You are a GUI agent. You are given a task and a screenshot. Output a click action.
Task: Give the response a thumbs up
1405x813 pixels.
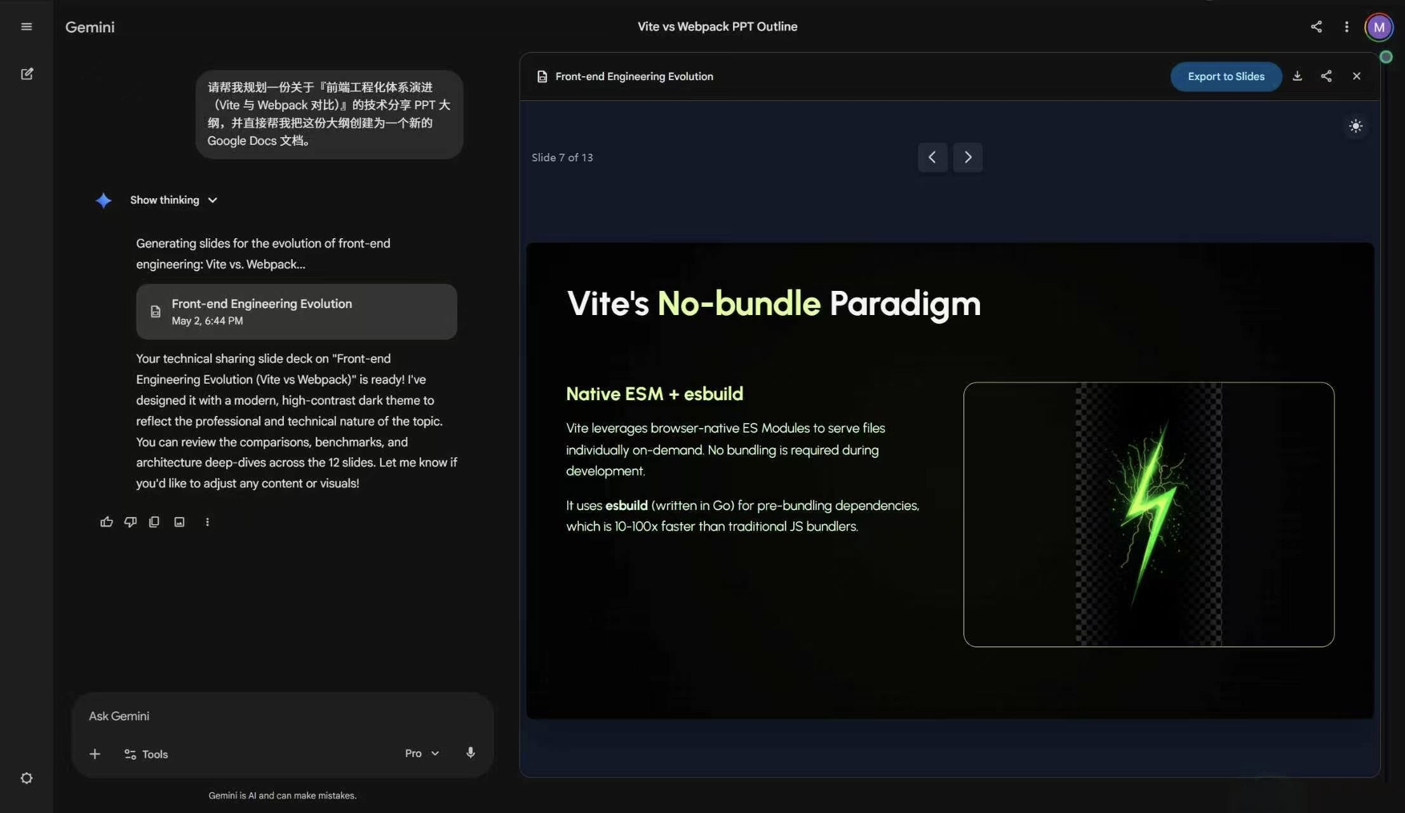point(107,521)
